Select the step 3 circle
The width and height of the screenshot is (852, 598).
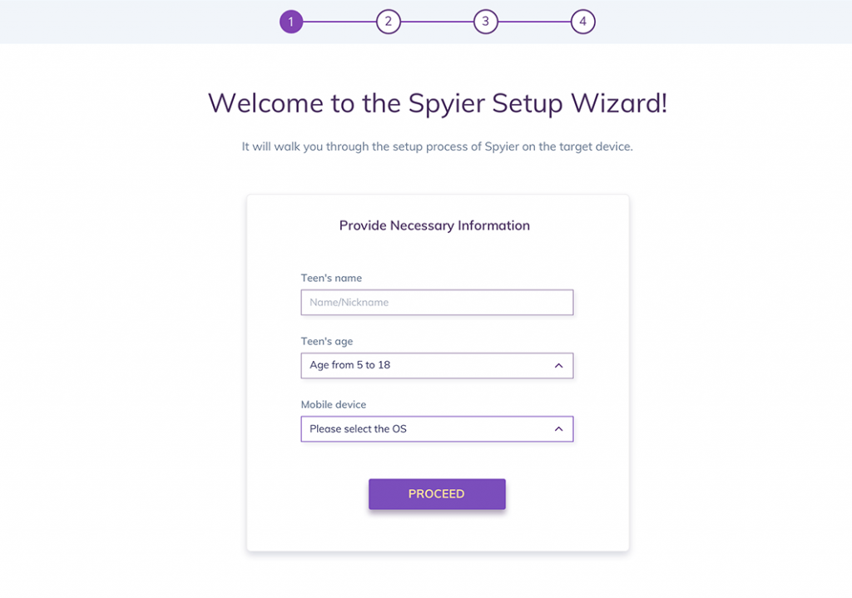tap(486, 22)
